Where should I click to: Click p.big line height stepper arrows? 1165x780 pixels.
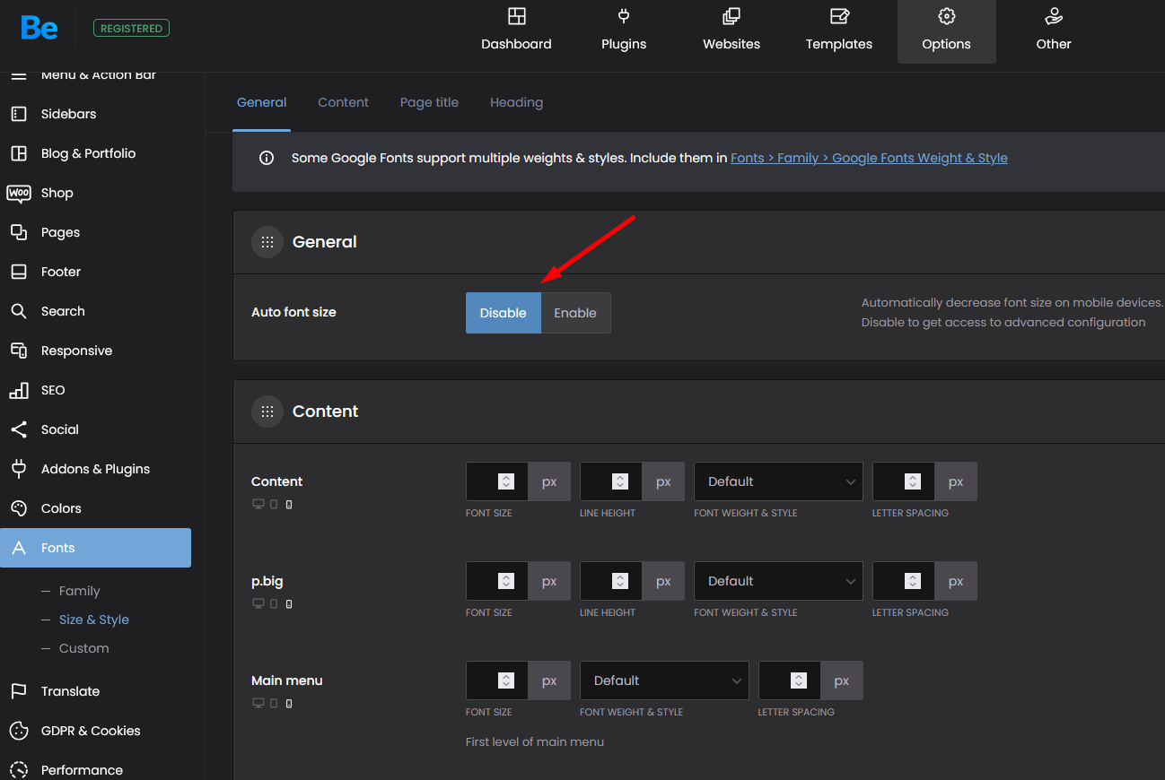[620, 581]
